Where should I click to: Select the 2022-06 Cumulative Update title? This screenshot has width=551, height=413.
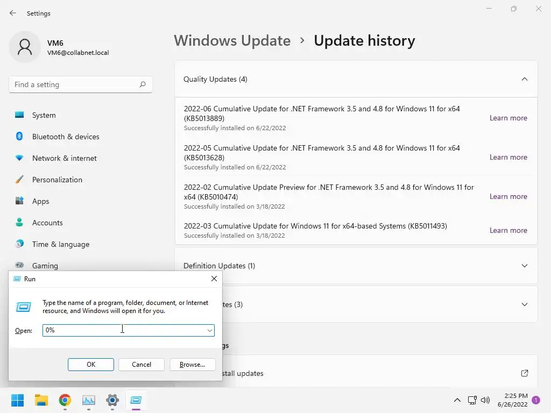[322, 113]
